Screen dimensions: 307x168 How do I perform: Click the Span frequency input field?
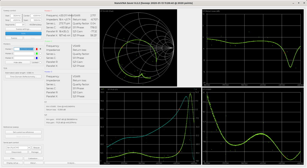pyautogui.click(x=36, y=20)
